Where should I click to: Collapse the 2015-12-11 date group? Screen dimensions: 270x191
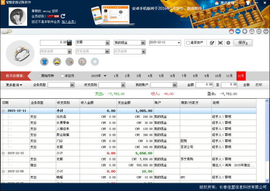pyautogui.click(x=4, y=111)
